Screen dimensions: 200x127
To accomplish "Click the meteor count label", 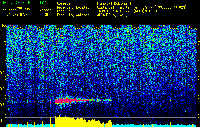I will [45, 10].
